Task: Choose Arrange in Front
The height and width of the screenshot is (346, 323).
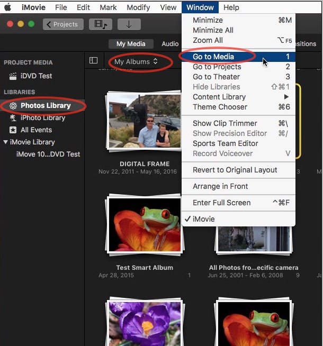Action: [x=238, y=186]
